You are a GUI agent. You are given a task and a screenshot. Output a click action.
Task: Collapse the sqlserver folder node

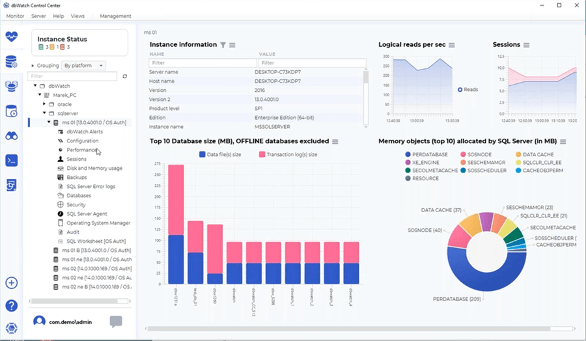[x=44, y=113]
